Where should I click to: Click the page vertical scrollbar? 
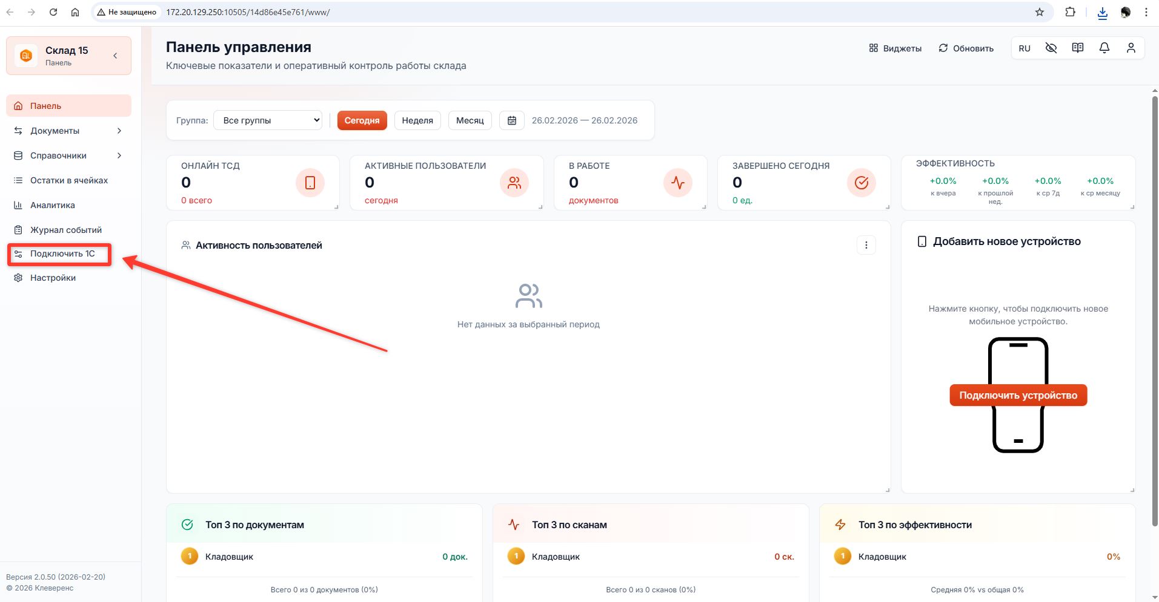pyautogui.click(x=1155, y=311)
